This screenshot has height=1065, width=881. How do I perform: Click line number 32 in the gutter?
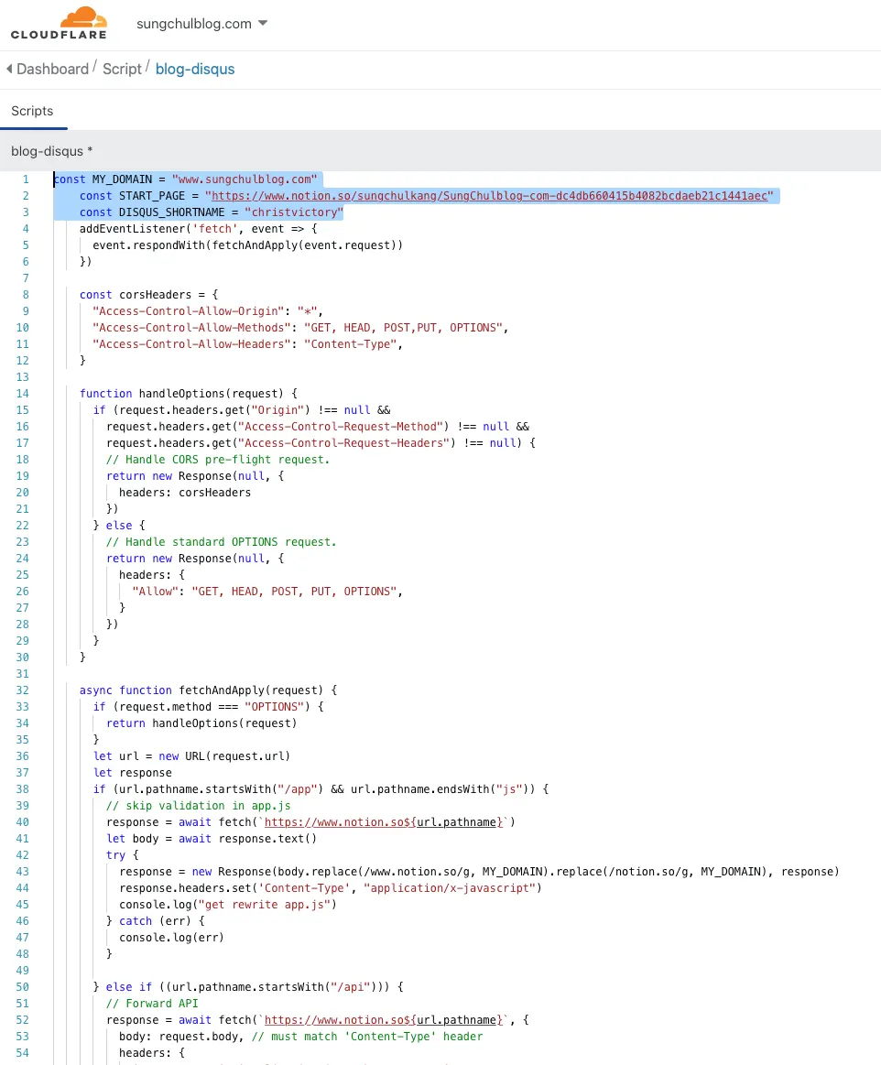coord(23,690)
